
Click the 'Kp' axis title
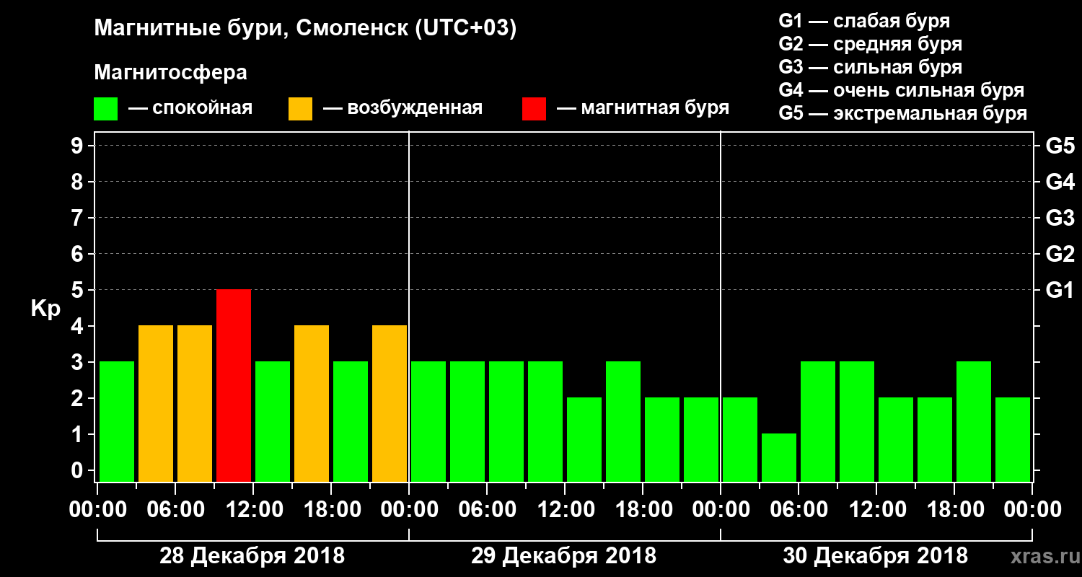point(45,309)
